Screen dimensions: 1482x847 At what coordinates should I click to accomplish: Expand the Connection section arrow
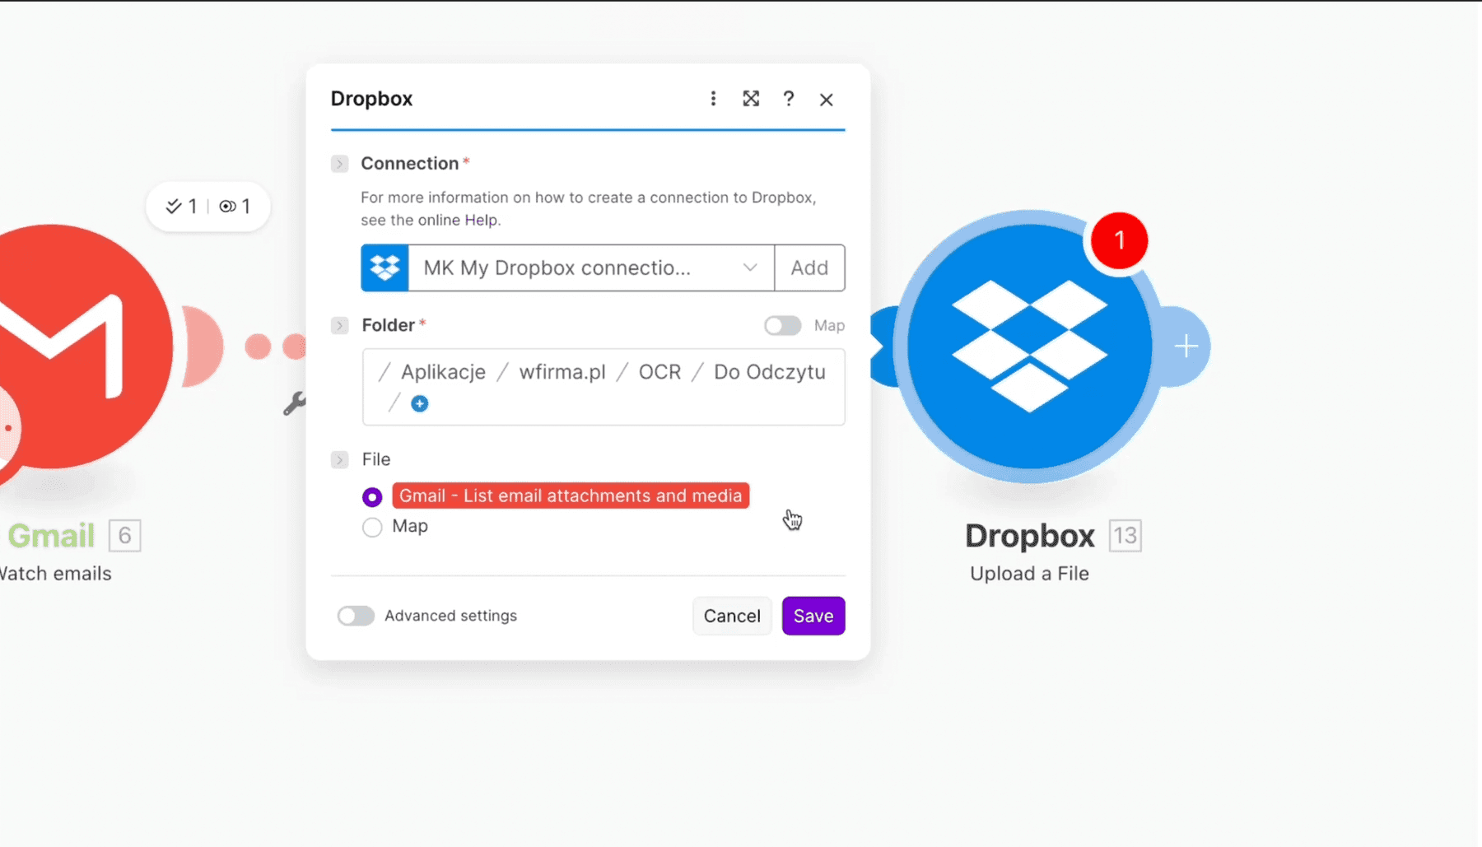pos(339,164)
